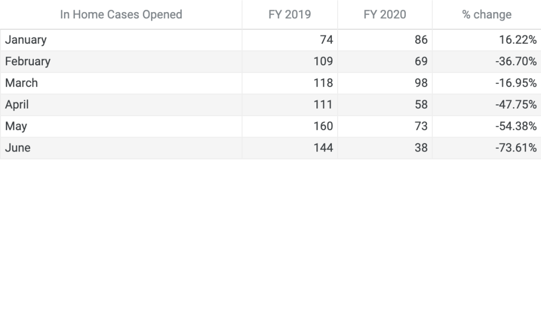541x334 pixels.
Task: Select the May row label
Action: click(16, 127)
